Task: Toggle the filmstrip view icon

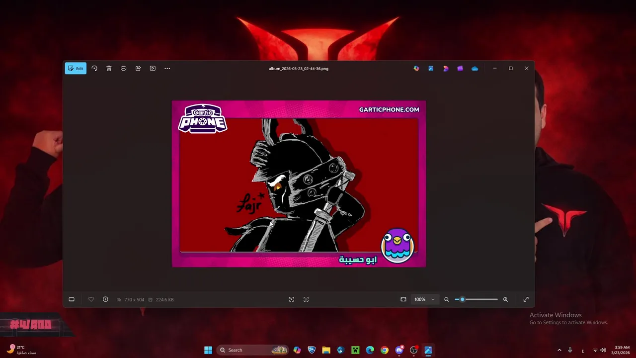Action: click(x=72, y=299)
